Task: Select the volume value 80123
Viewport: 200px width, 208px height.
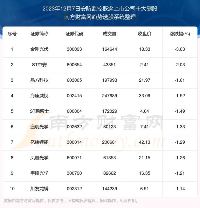Action: click(x=109, y=127)
